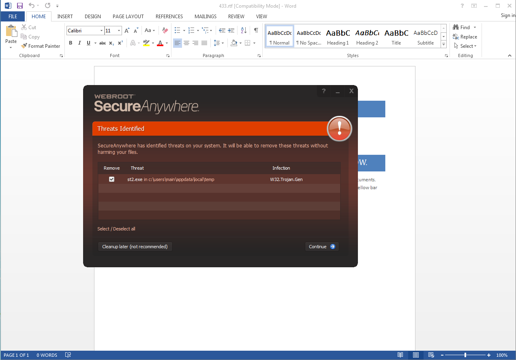Open the REVIEW tab
The width and height of the screenshot is (516, 360).
(x=236, y=17)
